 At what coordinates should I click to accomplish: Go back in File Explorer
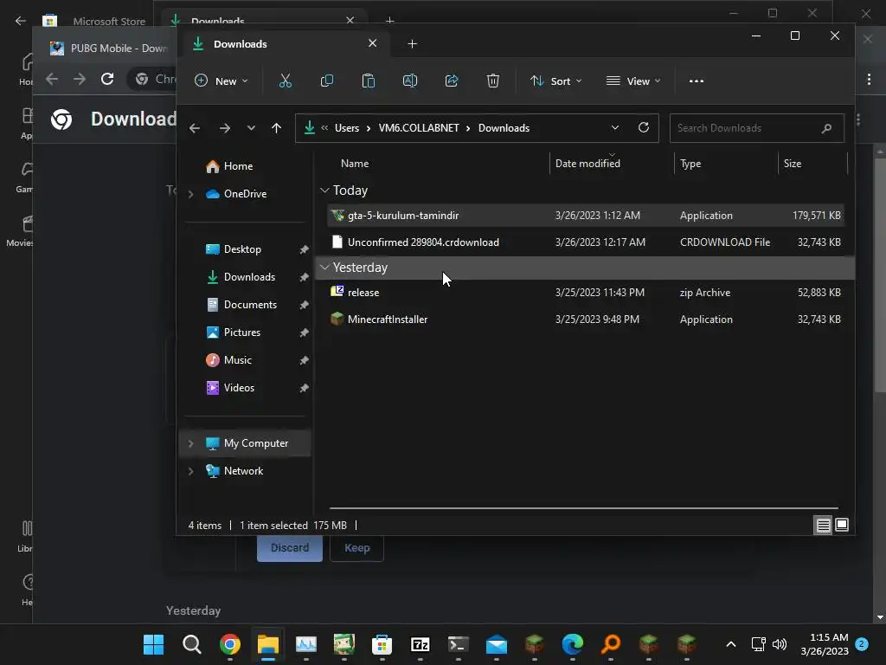point(195,128)
